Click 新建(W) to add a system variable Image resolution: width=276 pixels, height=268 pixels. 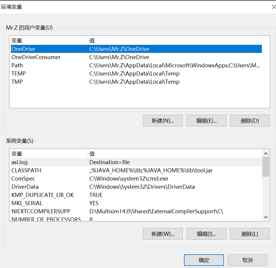click(163, 233)
